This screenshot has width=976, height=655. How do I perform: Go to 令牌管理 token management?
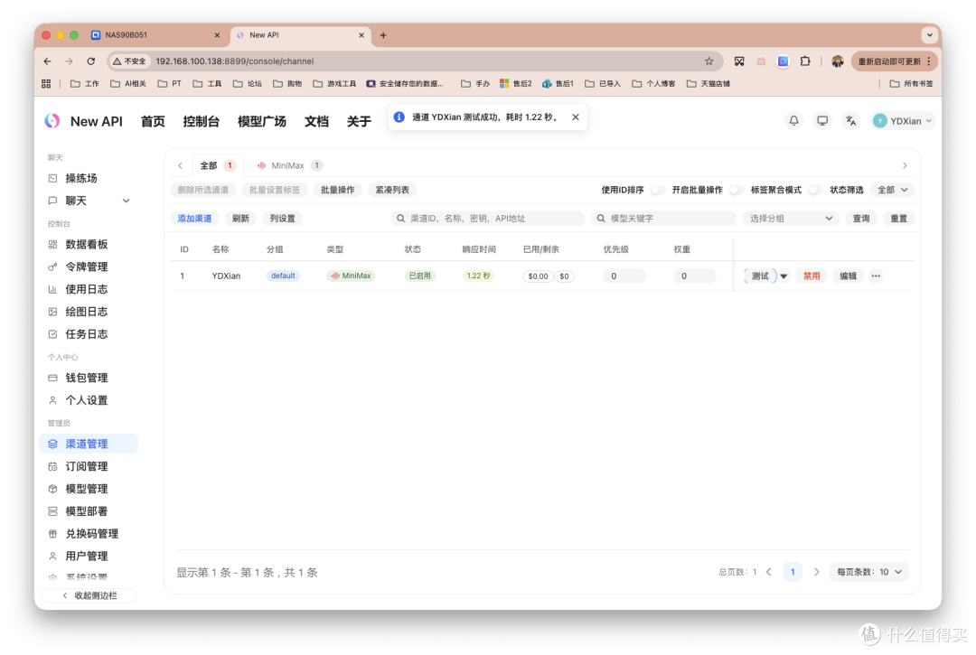[89, 267]
